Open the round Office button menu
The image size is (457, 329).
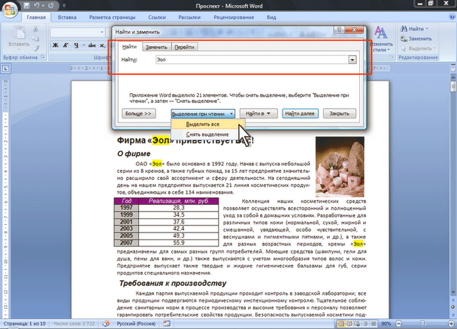pos(10,10)
